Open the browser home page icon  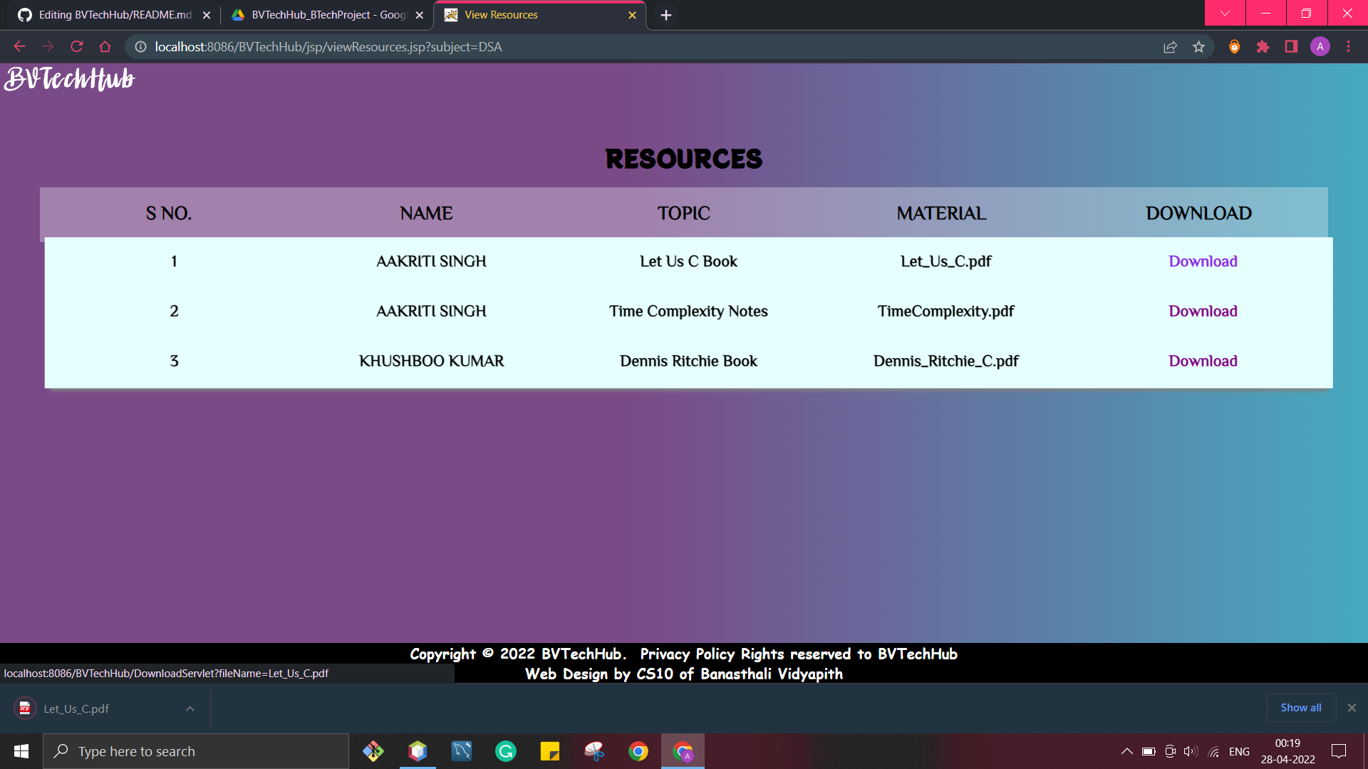[x=105, y=47]
